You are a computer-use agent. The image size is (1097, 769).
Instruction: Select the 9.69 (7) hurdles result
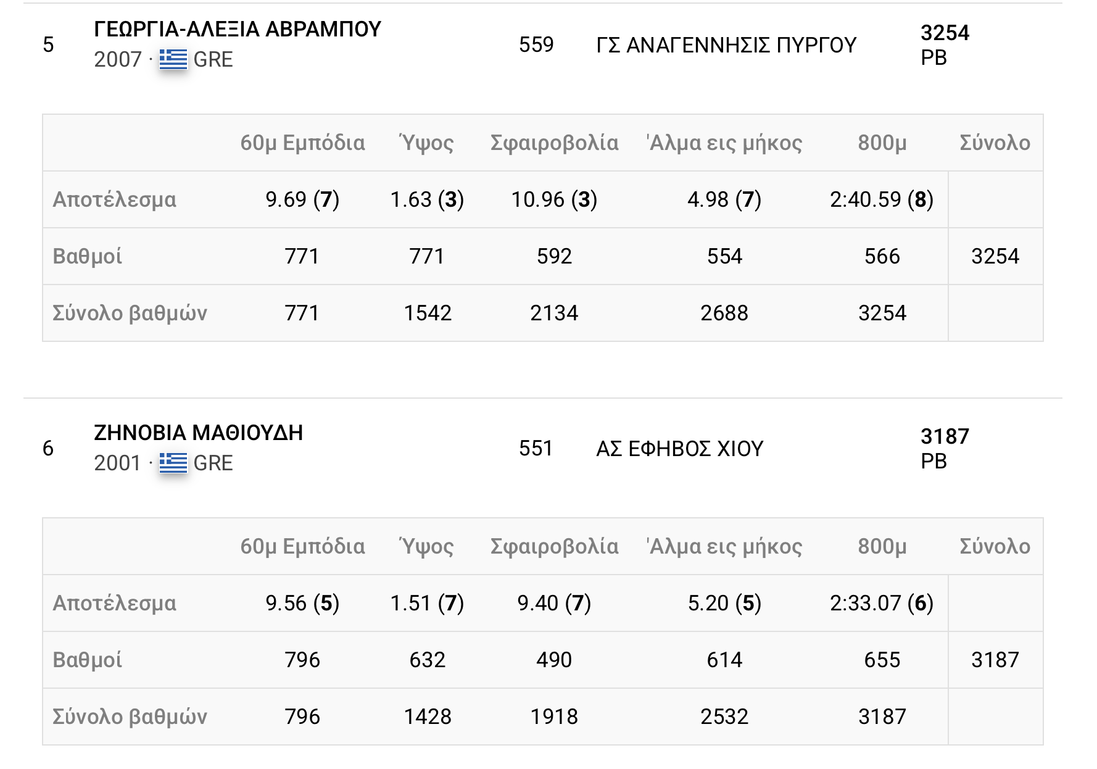(x=302, y=199)
